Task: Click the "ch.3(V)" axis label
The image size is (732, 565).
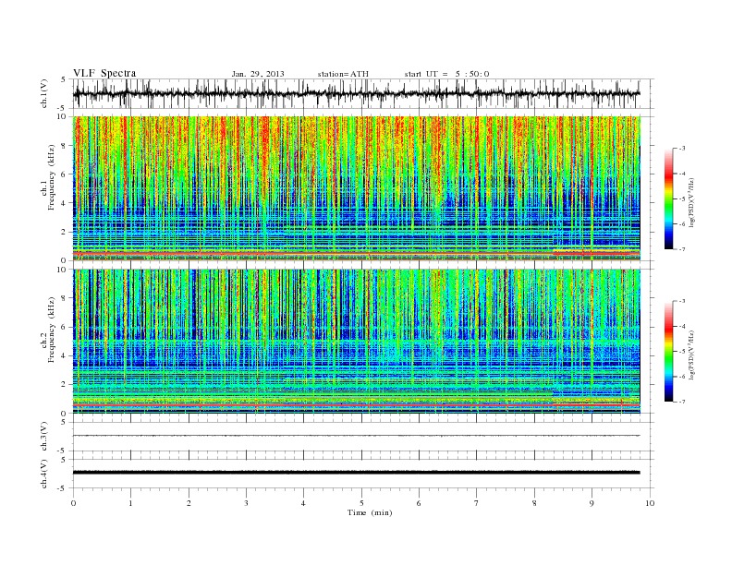Action: (44, 437)
